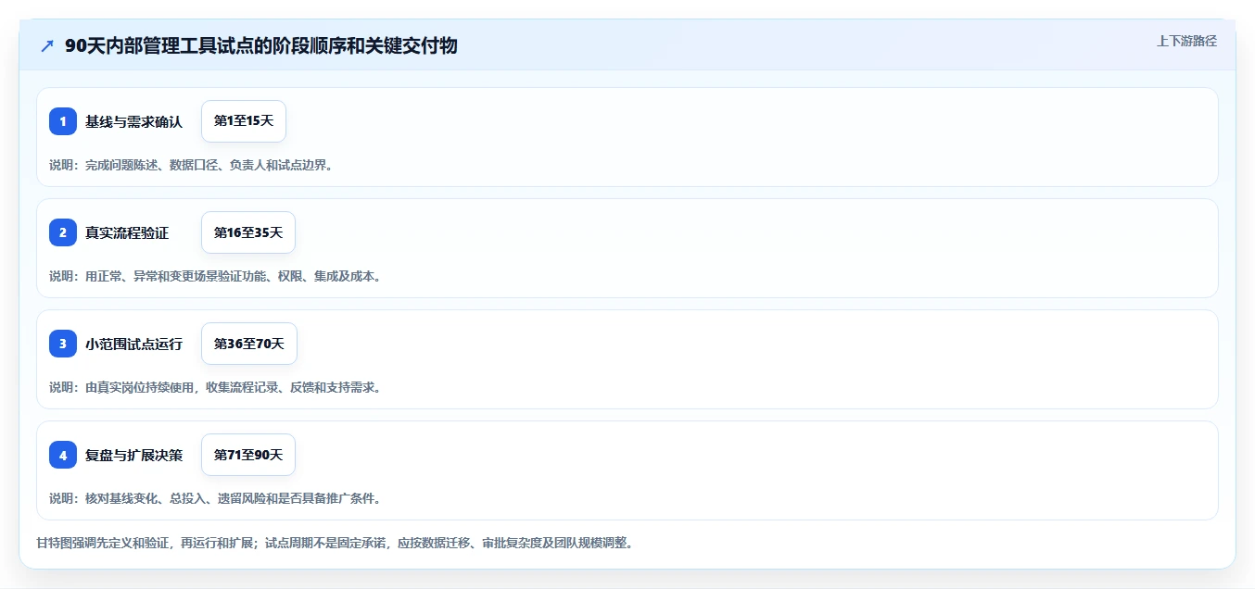The height and width of the screenshot is (589, 1255).
Task: Click the 上下游路径 label
Action: [1186, 41]
